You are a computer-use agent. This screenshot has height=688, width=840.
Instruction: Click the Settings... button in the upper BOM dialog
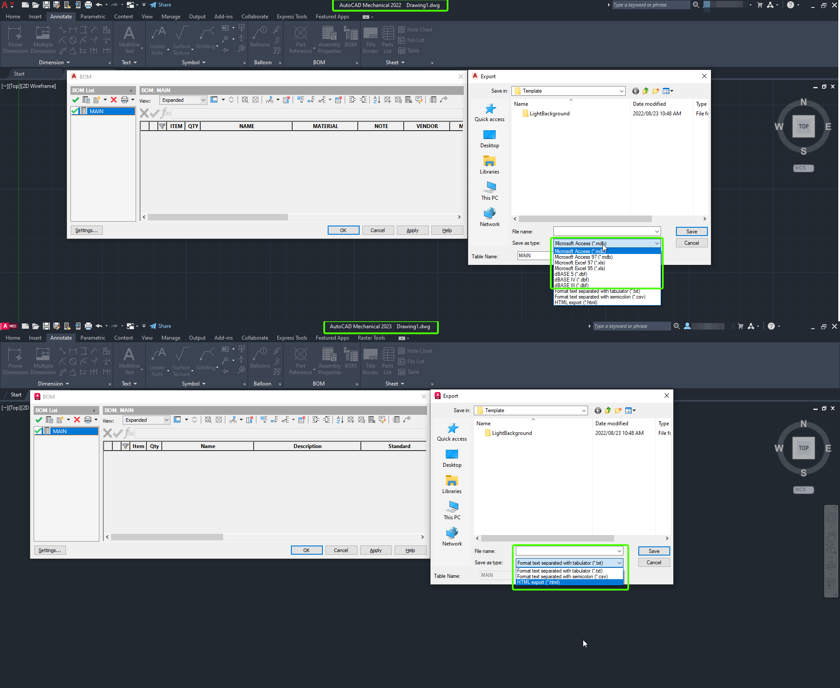click(86, 230)
